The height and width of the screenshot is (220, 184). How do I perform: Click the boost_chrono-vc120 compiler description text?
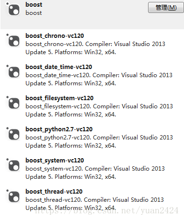(95, 48)
